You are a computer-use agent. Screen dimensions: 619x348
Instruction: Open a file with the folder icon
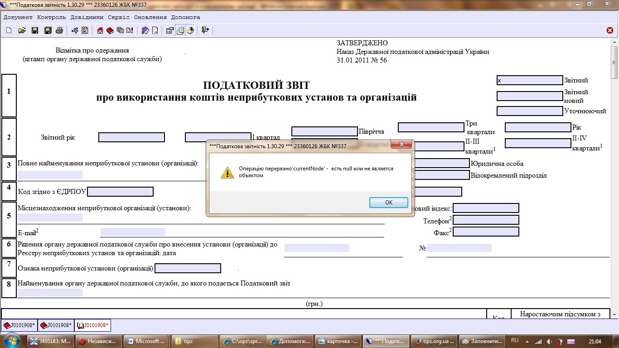[x=22, y=30]
